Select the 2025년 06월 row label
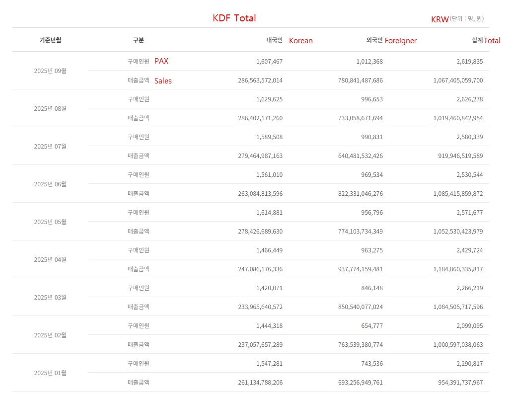This screenshot has width=511, height=396. (50, 184)
